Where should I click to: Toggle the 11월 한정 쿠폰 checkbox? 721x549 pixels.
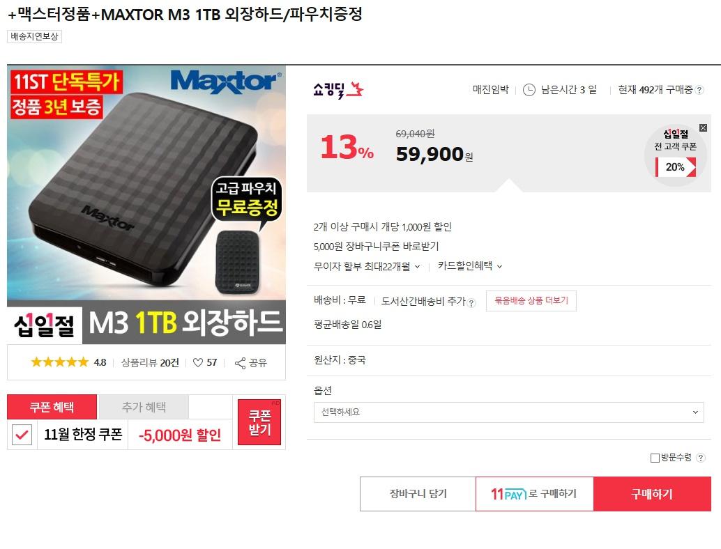point(22,435)
